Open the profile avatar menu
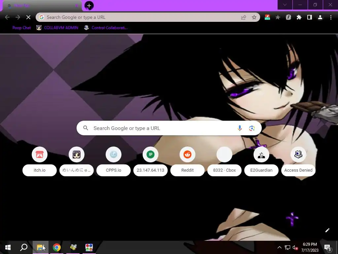This screenshot has height=254, width=338. 320,17
